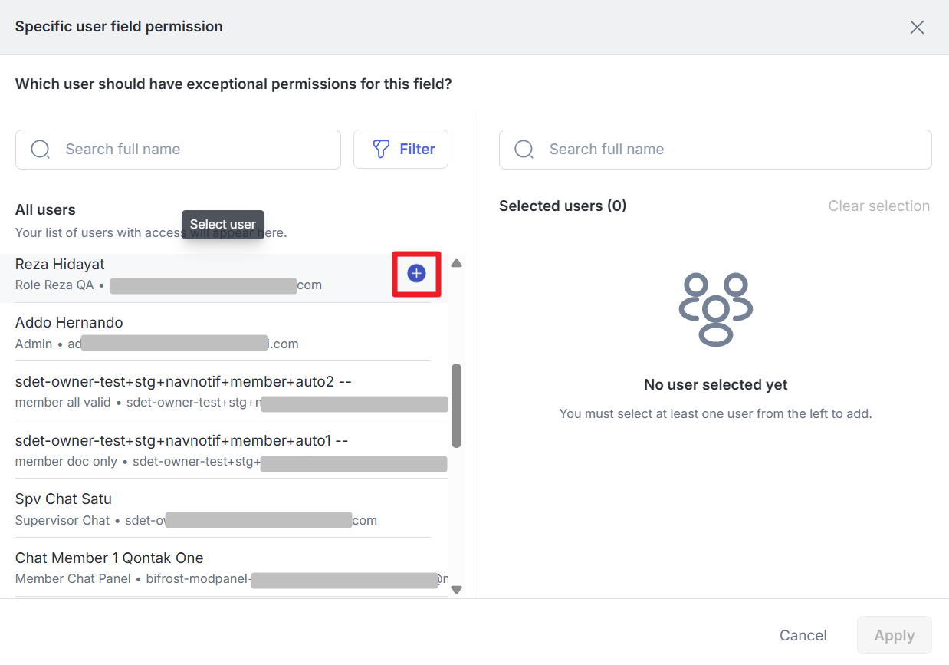Open the Filter options
This screenshot has height=665, width=949.
click(401, 150)
